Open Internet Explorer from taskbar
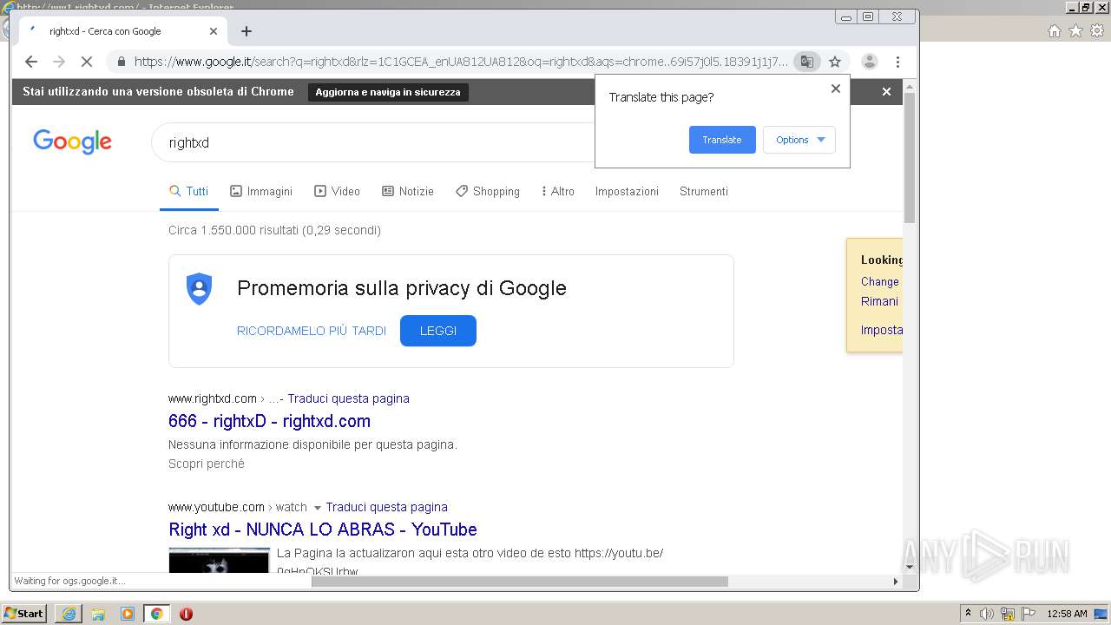The width and height of the screenshot is (1111, 625). pyautogui.click(x=69, y=614)
